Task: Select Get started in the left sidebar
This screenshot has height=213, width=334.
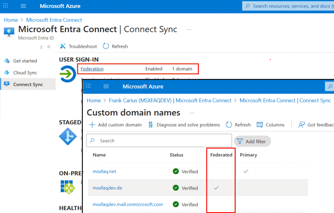Action: point(25,61)
